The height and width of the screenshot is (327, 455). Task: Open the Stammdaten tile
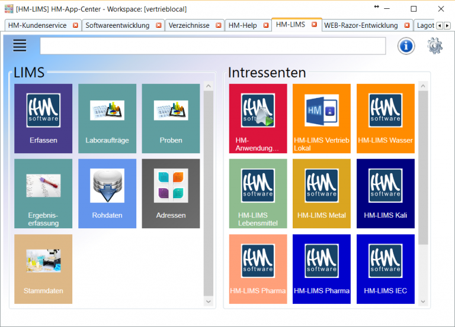pos(43,269)
